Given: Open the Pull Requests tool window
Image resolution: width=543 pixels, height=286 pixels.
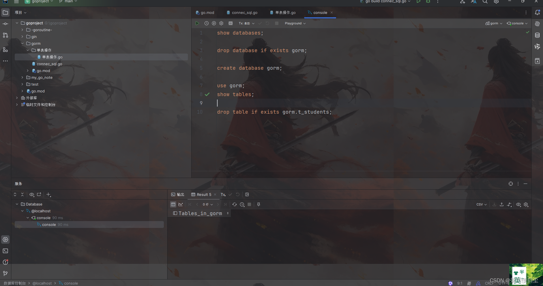Looking at the screenshot, I should (x=5, y=35).
